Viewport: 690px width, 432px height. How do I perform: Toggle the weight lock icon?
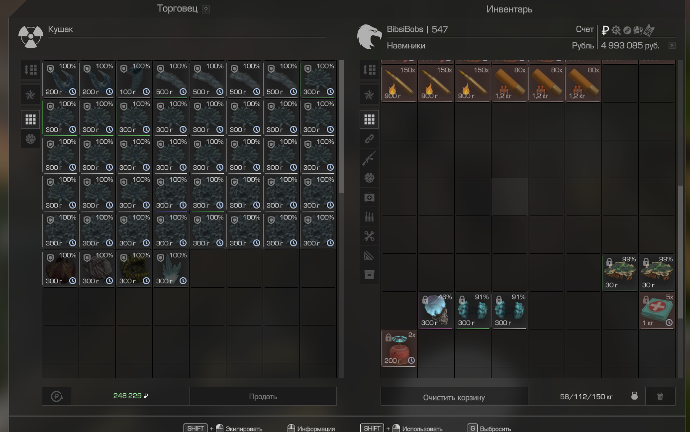[634, 396]
